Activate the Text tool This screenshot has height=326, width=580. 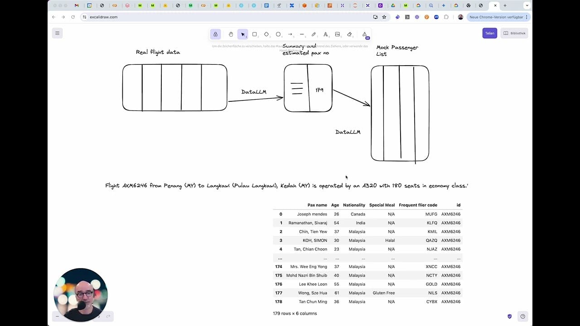tap(325, 34)
